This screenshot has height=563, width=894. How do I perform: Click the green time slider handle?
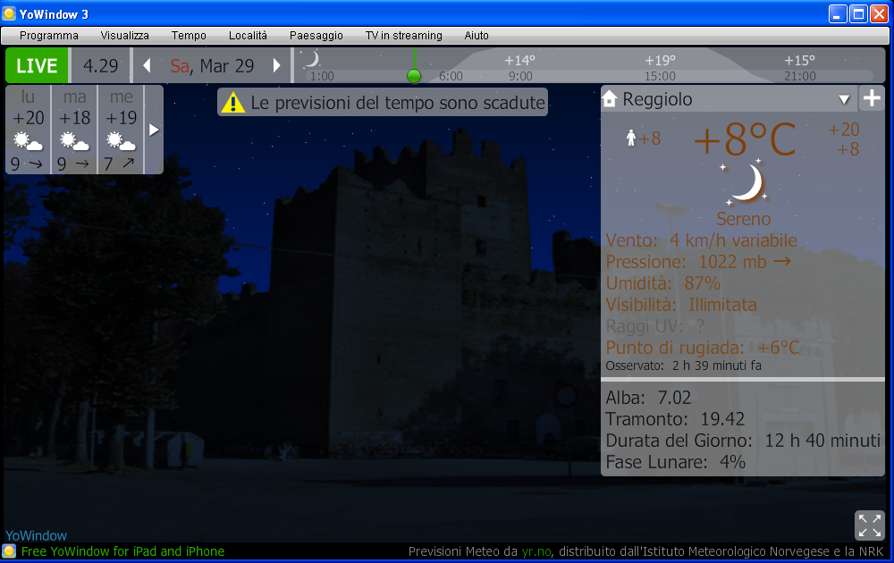click(x=413, y=76)
